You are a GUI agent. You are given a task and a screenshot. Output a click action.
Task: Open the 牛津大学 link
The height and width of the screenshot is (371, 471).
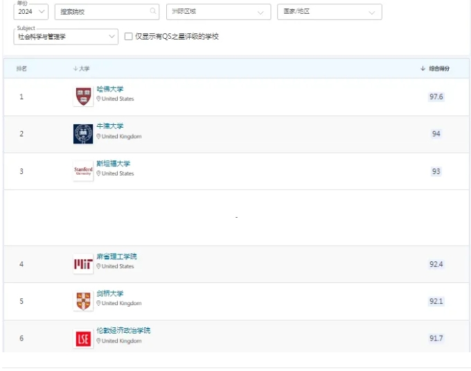coord(110,126)
